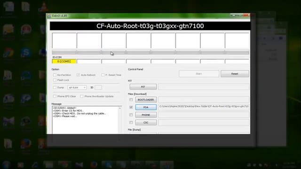This screenshot has width=301, height=169.
Task: Tick the Dump checkbox
Action: point(55,87)
